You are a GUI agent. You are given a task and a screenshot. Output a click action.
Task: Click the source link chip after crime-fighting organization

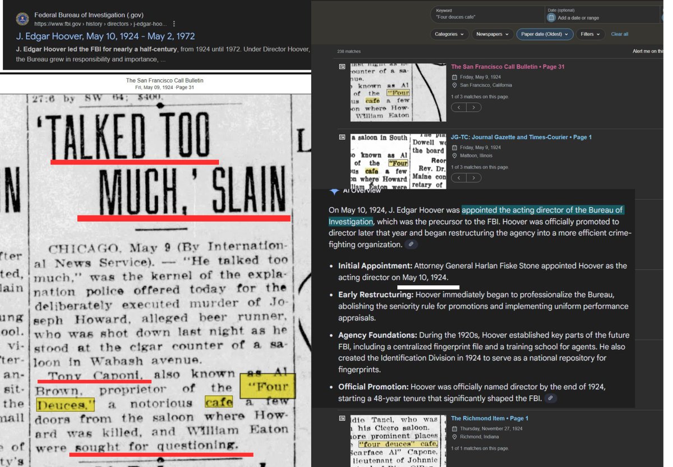[x=412, y=245]
